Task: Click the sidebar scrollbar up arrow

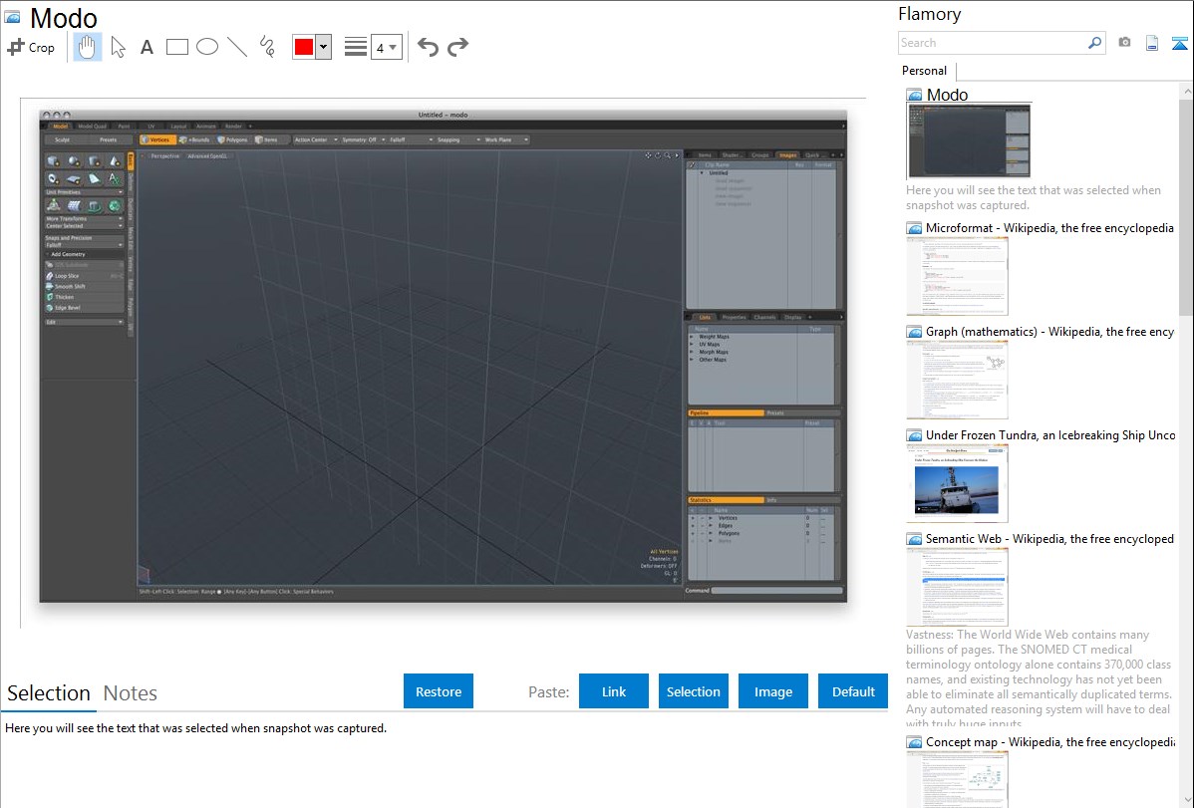Action: (x=1186, y=92)
